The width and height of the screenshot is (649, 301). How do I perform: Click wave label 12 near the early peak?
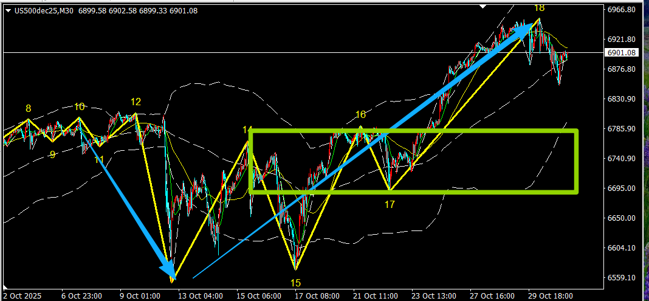click(136, 102)
